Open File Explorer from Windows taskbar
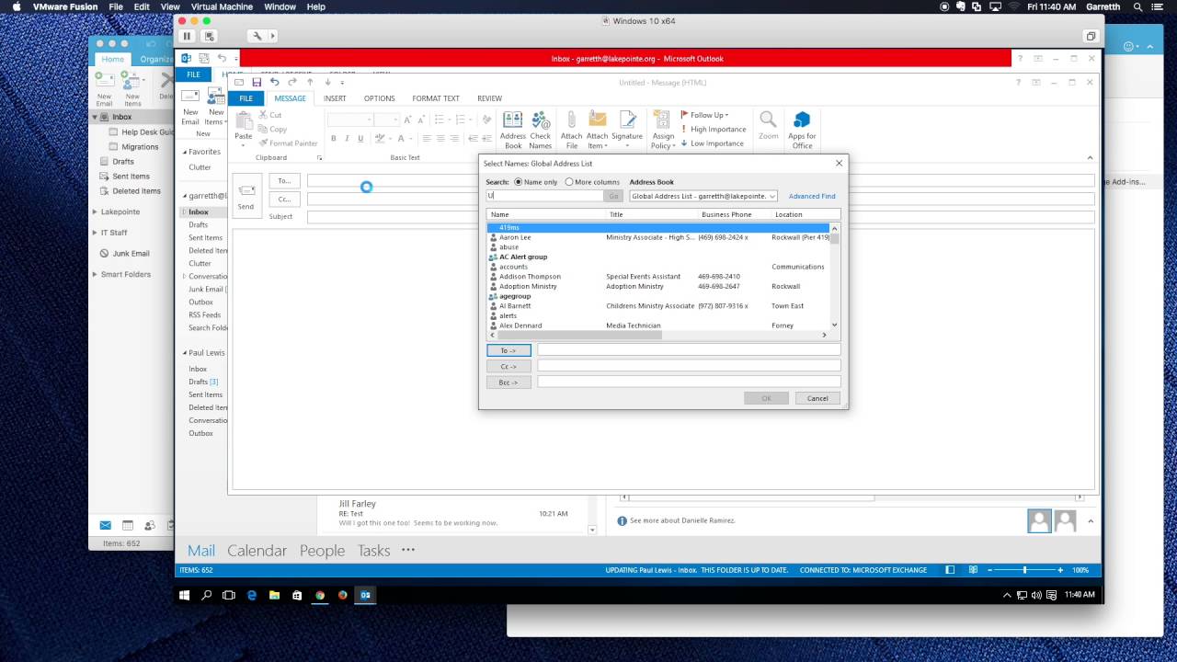Screen dimensions: 1177x662 [x=274, y=595]
